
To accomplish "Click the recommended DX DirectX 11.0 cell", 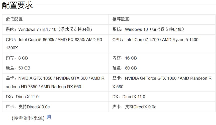I will coord(129,97).
